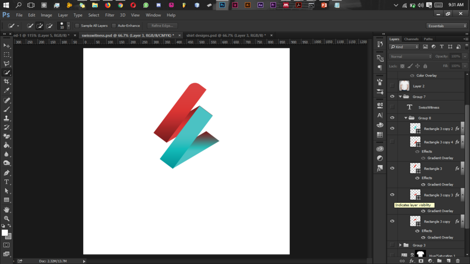Select the Hand tool

(6, 210)
